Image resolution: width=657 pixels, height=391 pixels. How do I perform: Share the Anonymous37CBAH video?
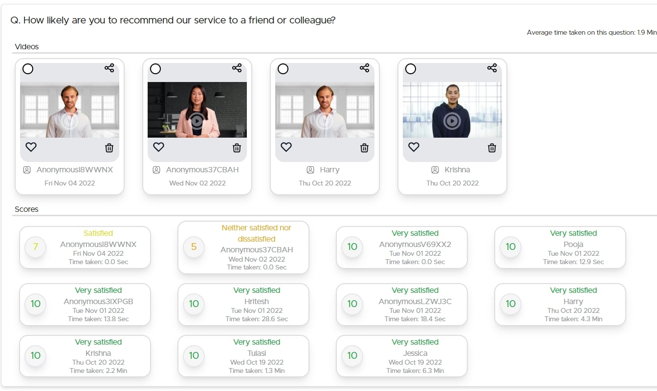(237, 68)
